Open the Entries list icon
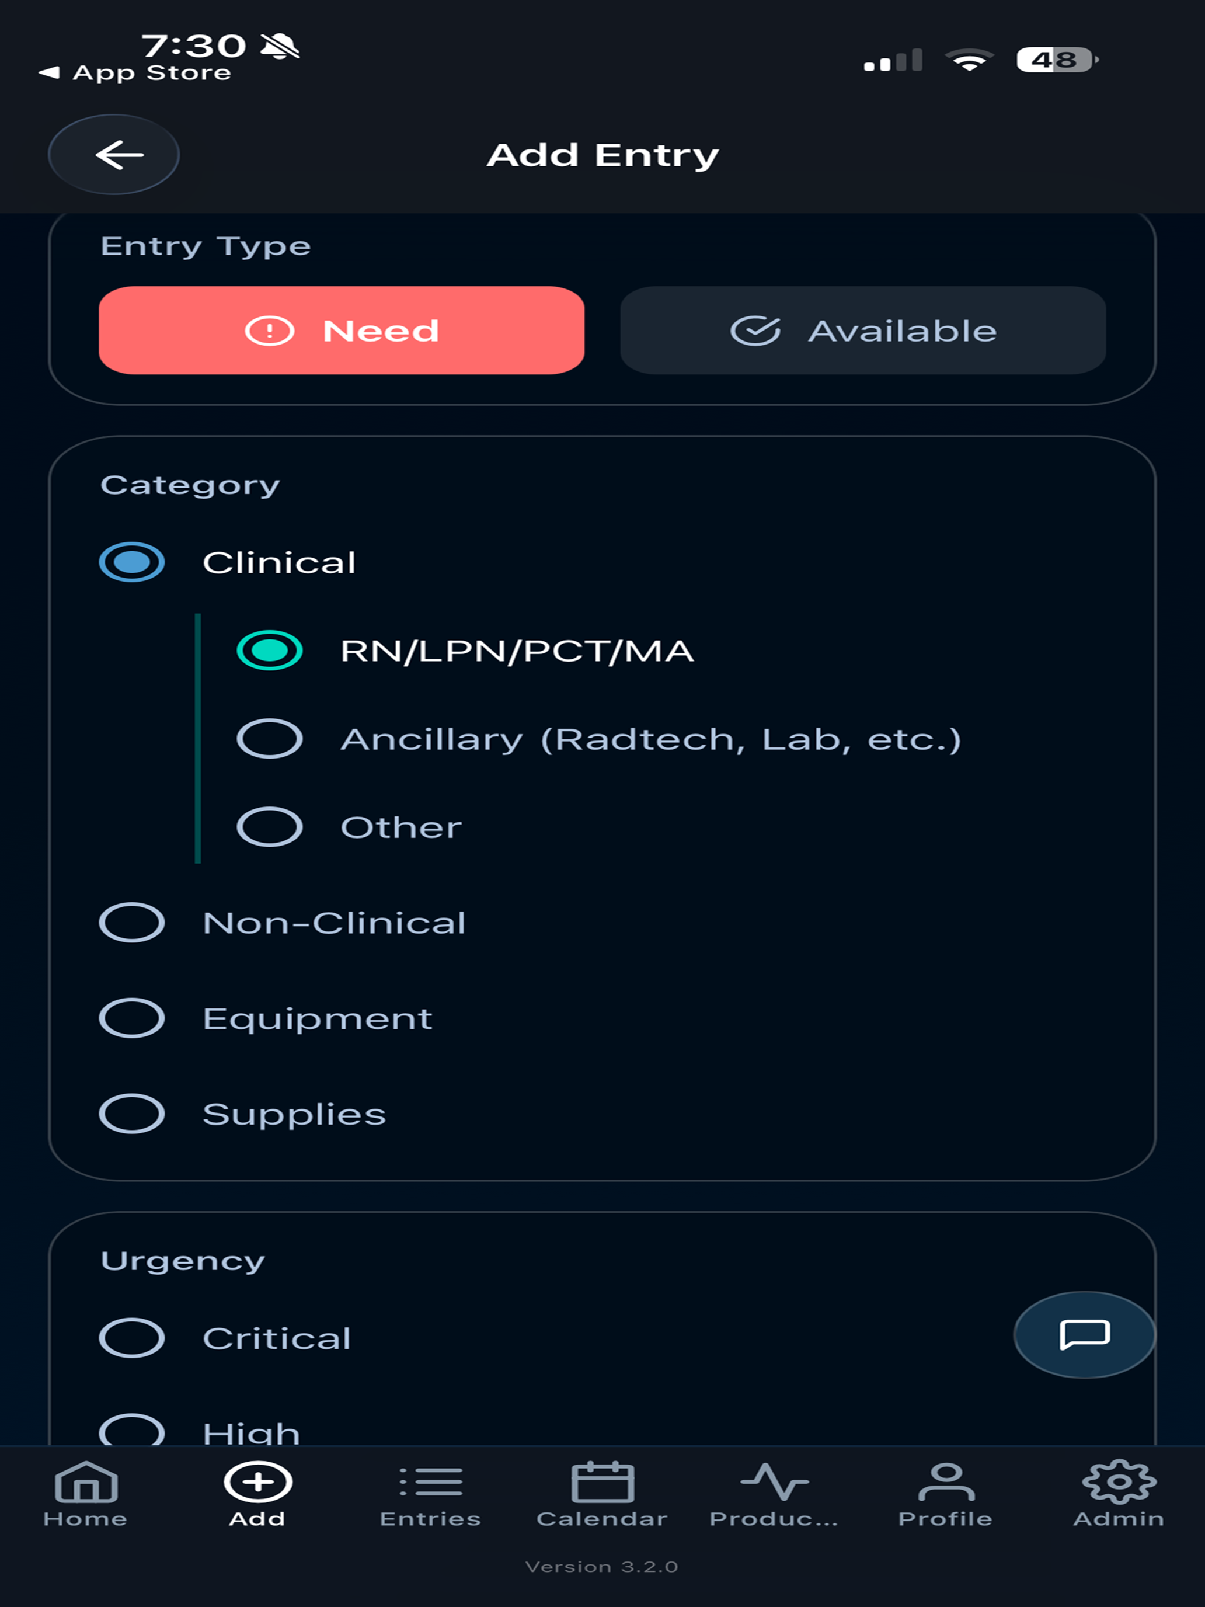This screenshot has height=1607, width=1205. 431,1482
